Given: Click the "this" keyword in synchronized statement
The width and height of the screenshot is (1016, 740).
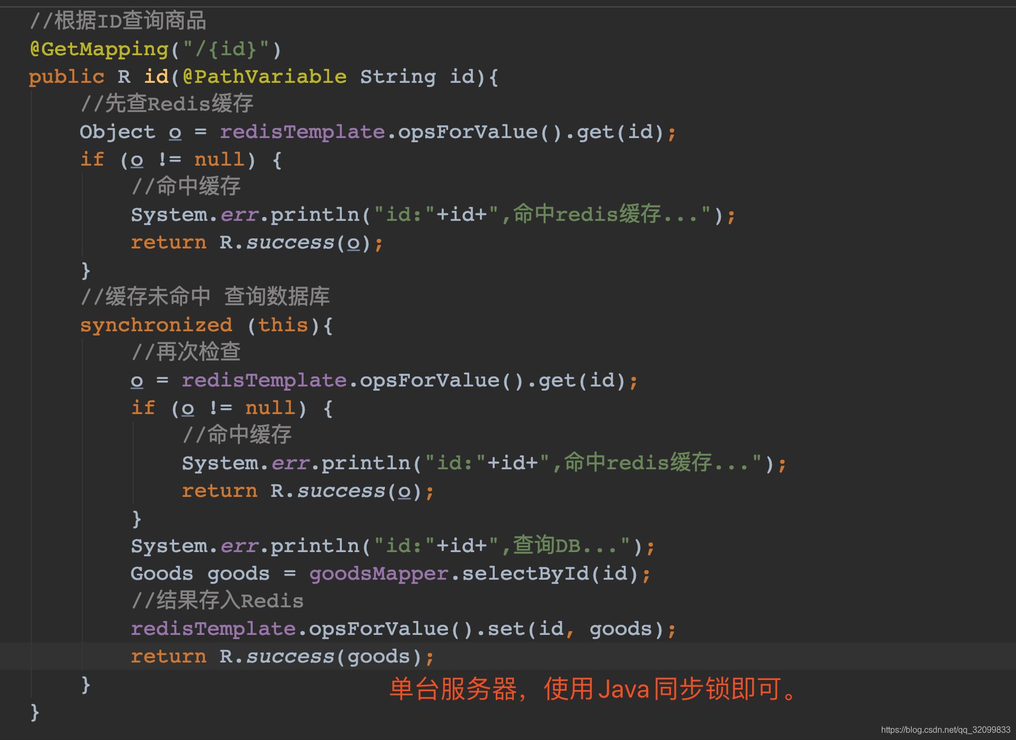Looking at the screenshot, I should click(283, 325).
